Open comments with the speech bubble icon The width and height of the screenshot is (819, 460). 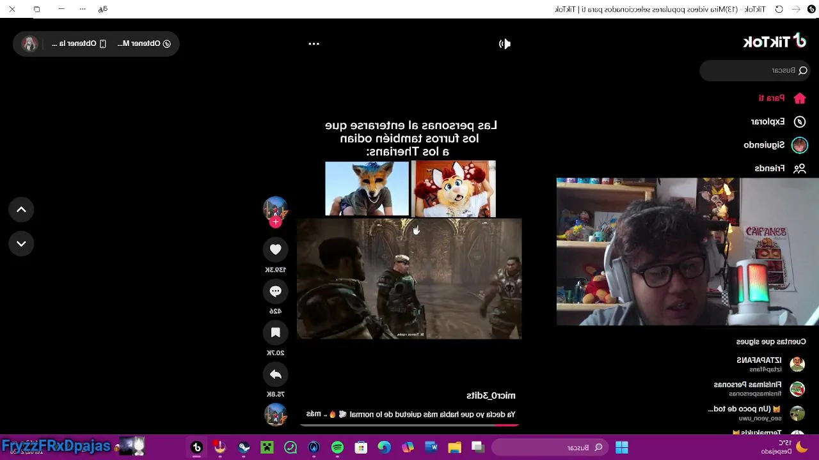point(275,291)
